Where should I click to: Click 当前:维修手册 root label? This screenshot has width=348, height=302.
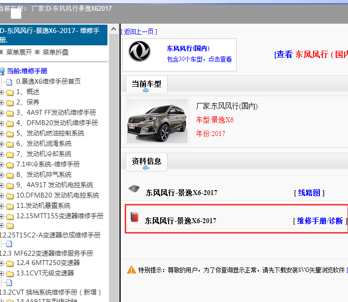(x=27, y=71)
